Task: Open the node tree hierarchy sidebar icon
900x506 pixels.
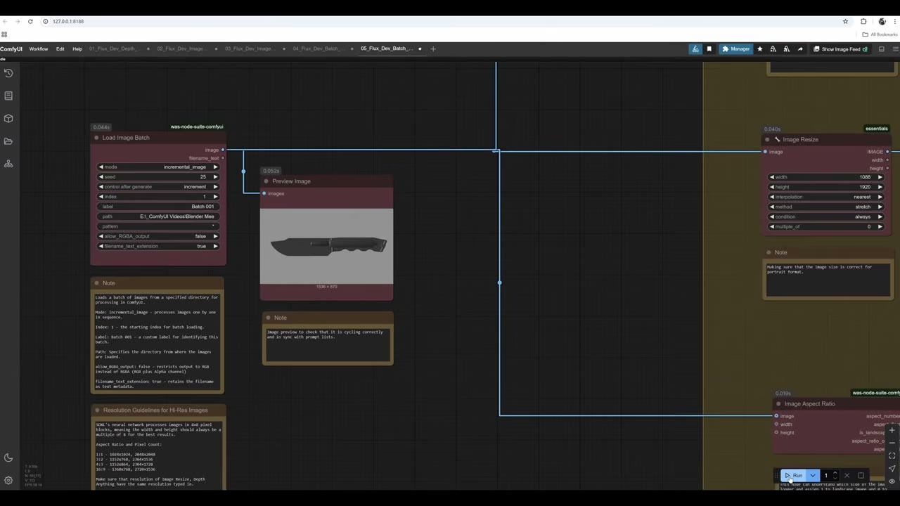Action: pos(8,164)
